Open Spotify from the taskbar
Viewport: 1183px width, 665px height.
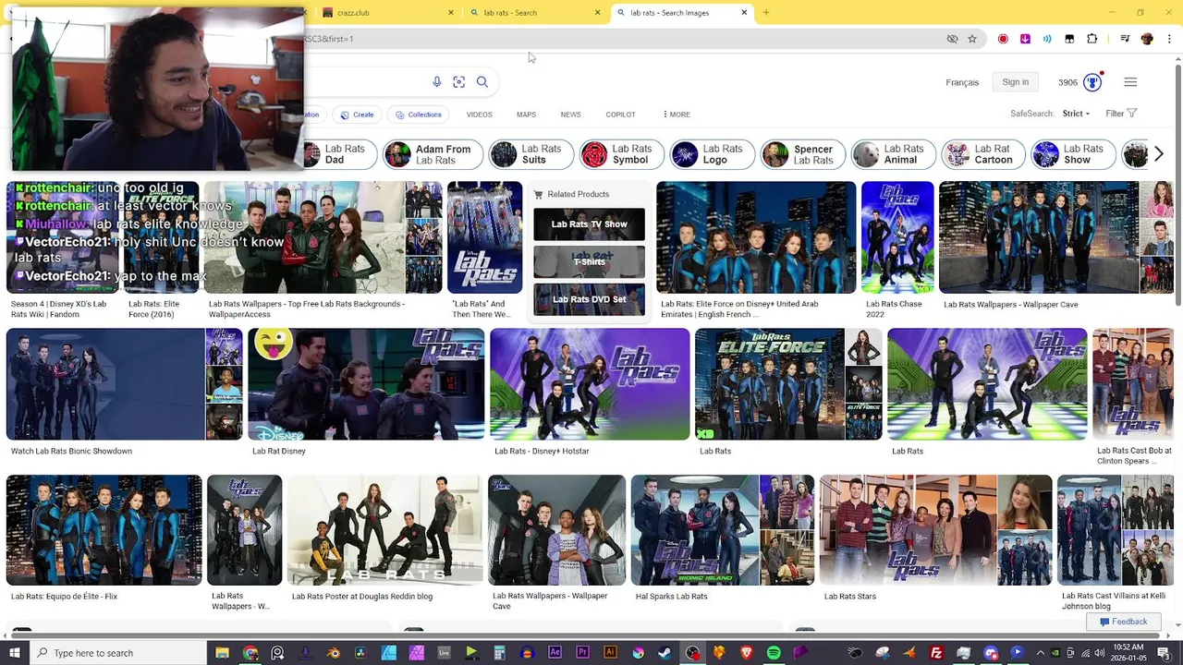point(774,653)
